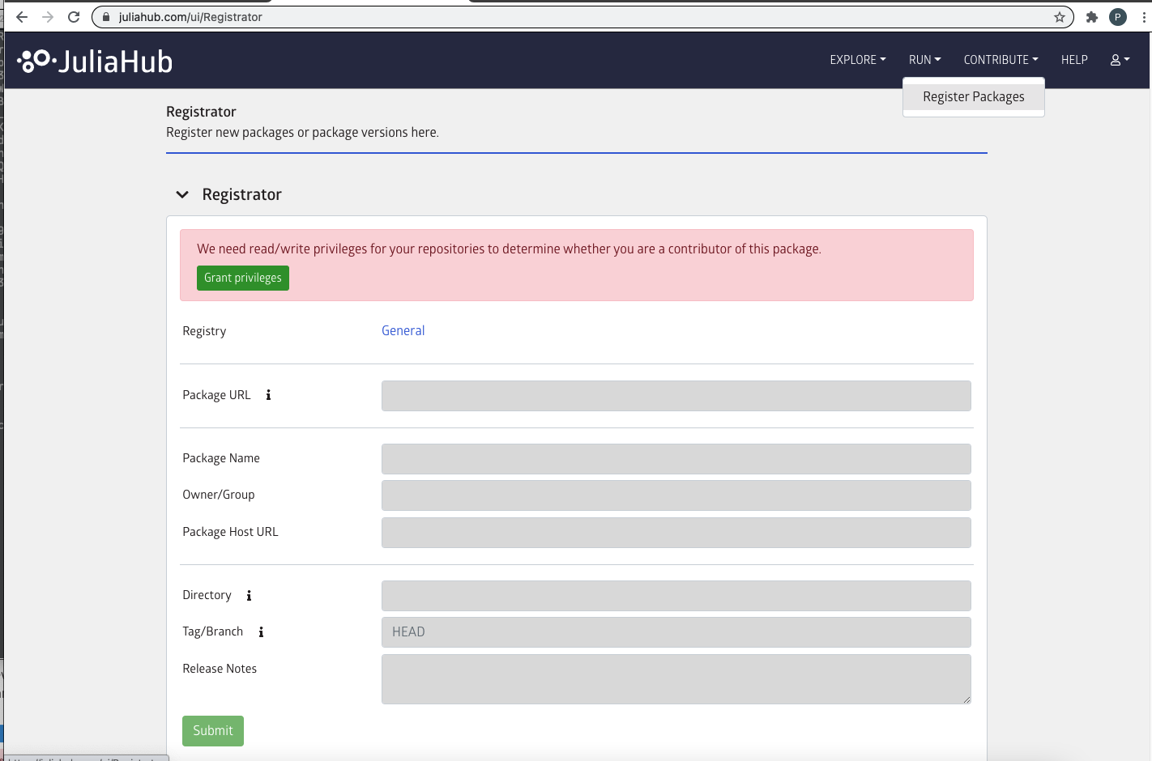Click the 'Registry' label
The width and height of the screenshot is (1152, 761).
[204, 331]
